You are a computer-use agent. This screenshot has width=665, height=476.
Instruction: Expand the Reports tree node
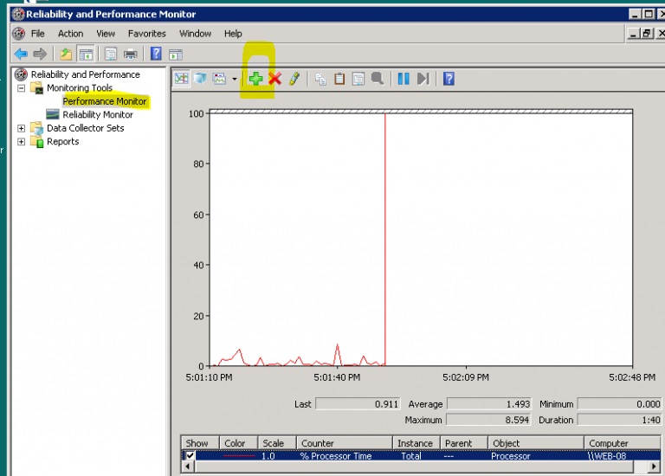click(22, 142)
